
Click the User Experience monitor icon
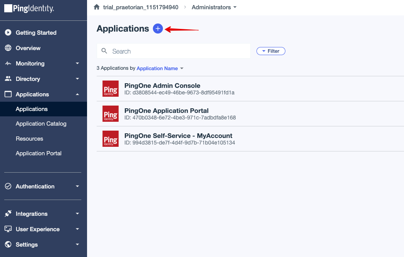pyautogui.click(x=8, y=229)
